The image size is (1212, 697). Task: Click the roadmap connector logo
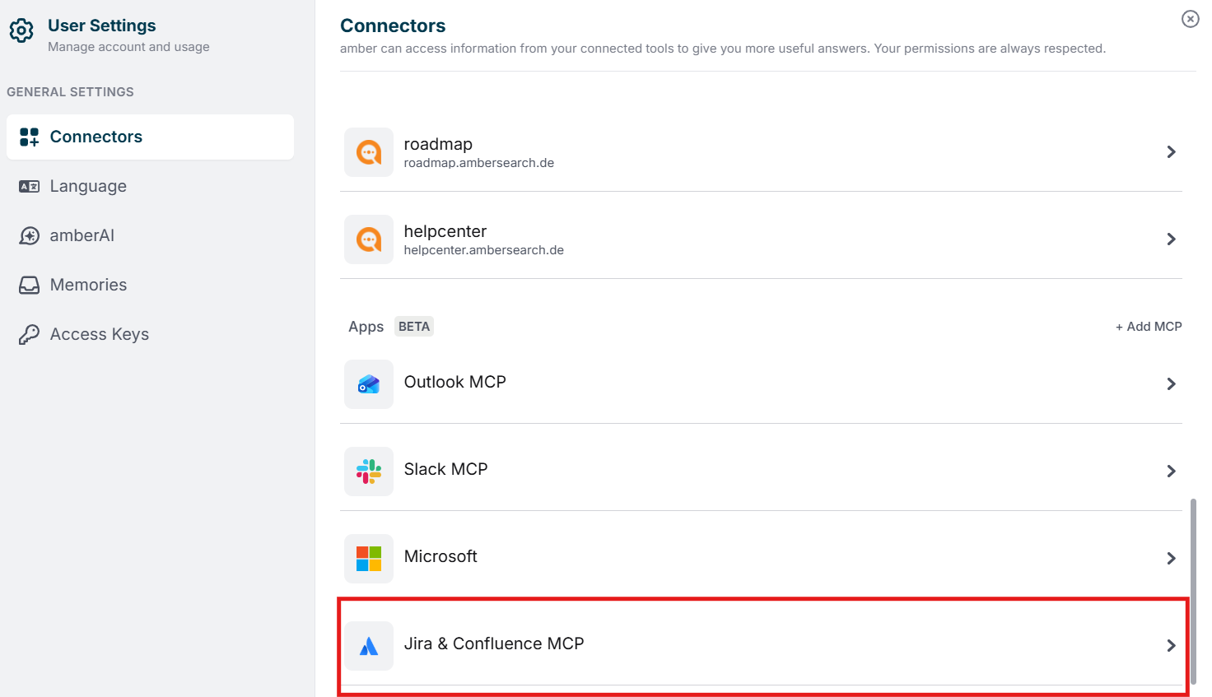pyautogui.click(x=369, y=152)
